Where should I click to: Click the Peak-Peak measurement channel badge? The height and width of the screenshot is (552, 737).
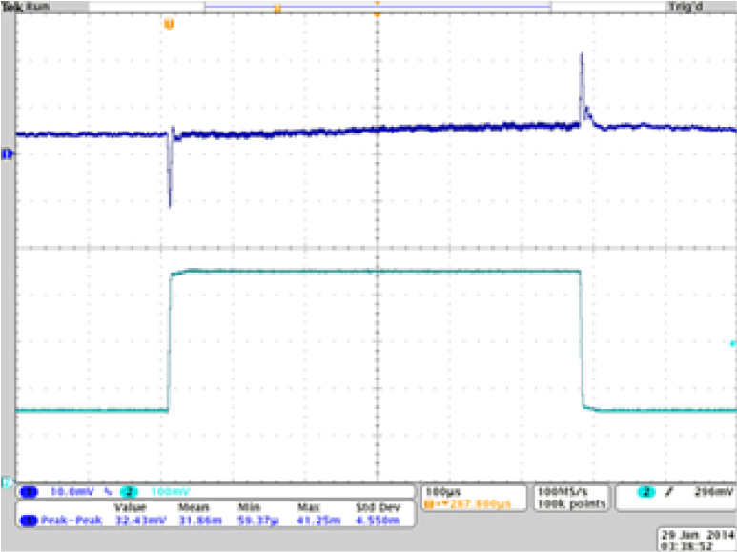[x=29, y=520]
